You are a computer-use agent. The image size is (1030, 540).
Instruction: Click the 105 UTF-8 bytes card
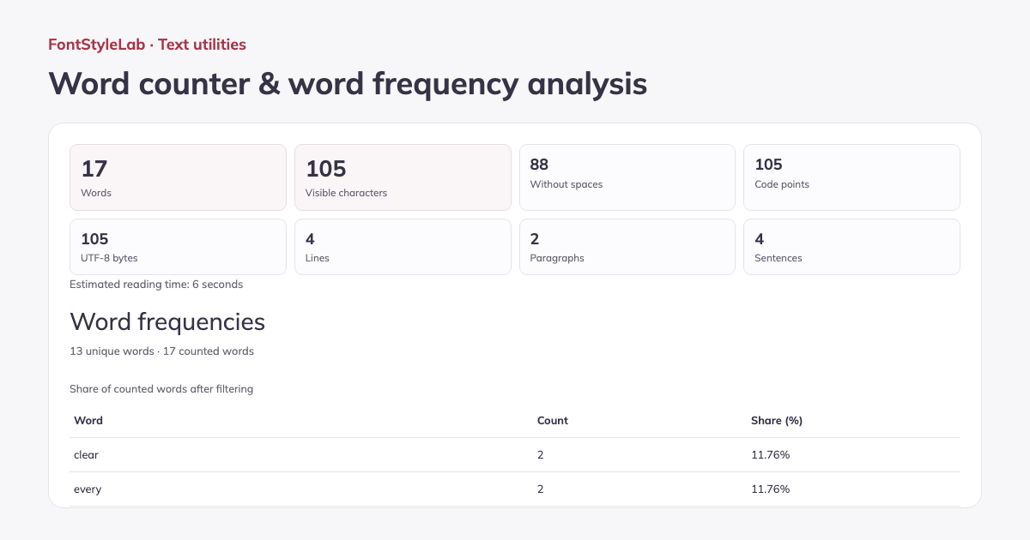point(178,247)
